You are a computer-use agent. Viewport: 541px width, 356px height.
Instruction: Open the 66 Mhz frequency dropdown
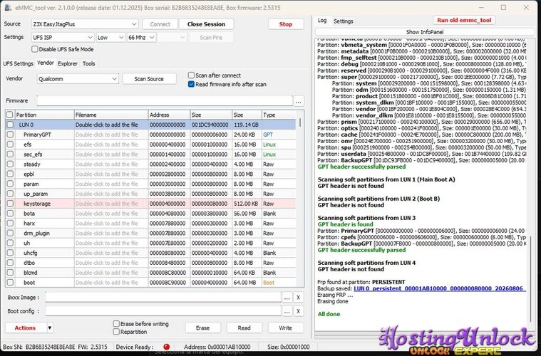tap(141, 37)
